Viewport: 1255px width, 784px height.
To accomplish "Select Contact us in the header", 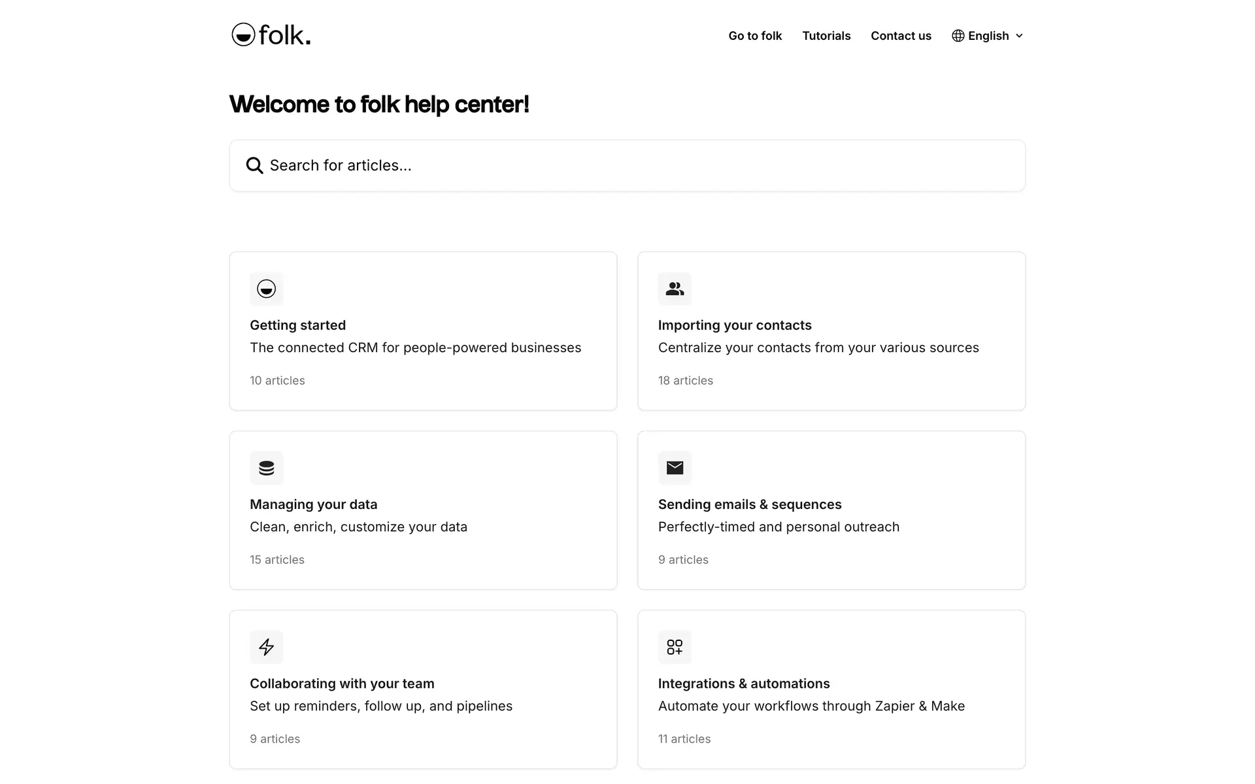I will tap(901, 36).
